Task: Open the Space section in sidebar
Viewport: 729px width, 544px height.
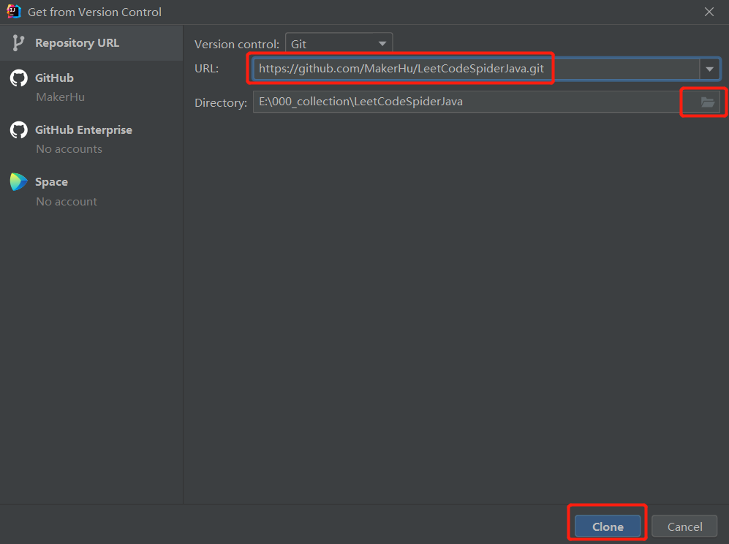Action: click(x=91, y=191)
